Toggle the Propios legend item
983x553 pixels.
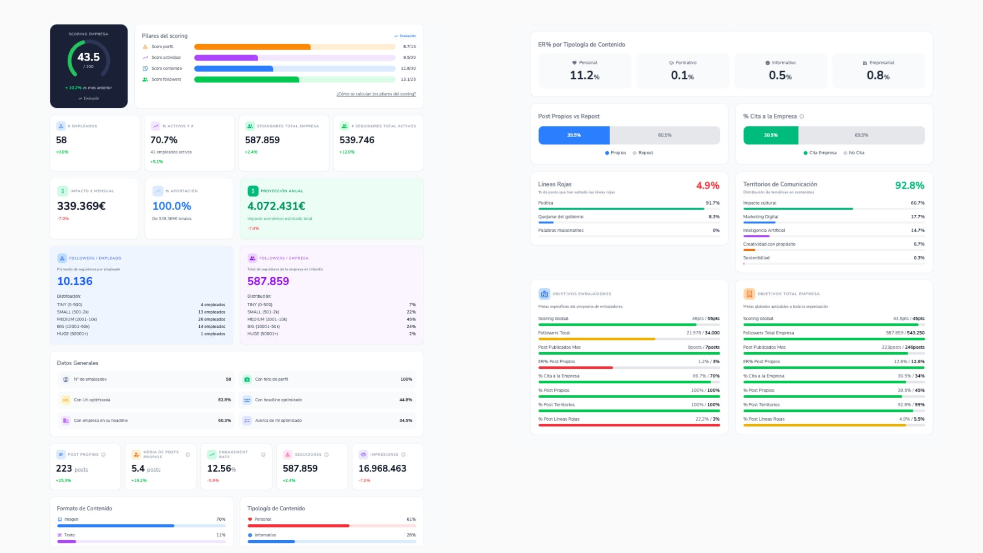pos(615,153)
